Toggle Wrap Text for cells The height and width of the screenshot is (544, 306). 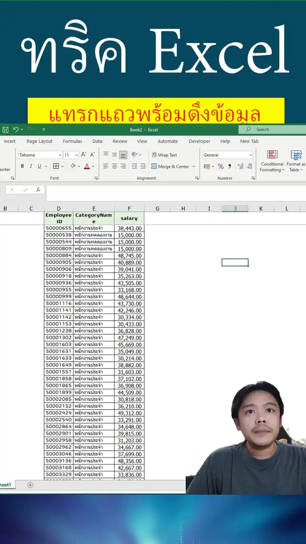tap(164, 155)
